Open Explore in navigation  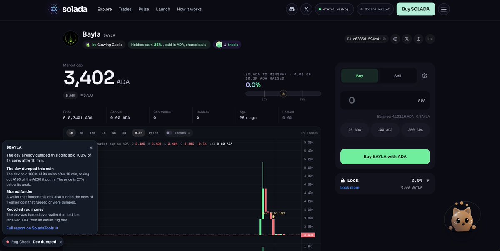pos(105,9)
